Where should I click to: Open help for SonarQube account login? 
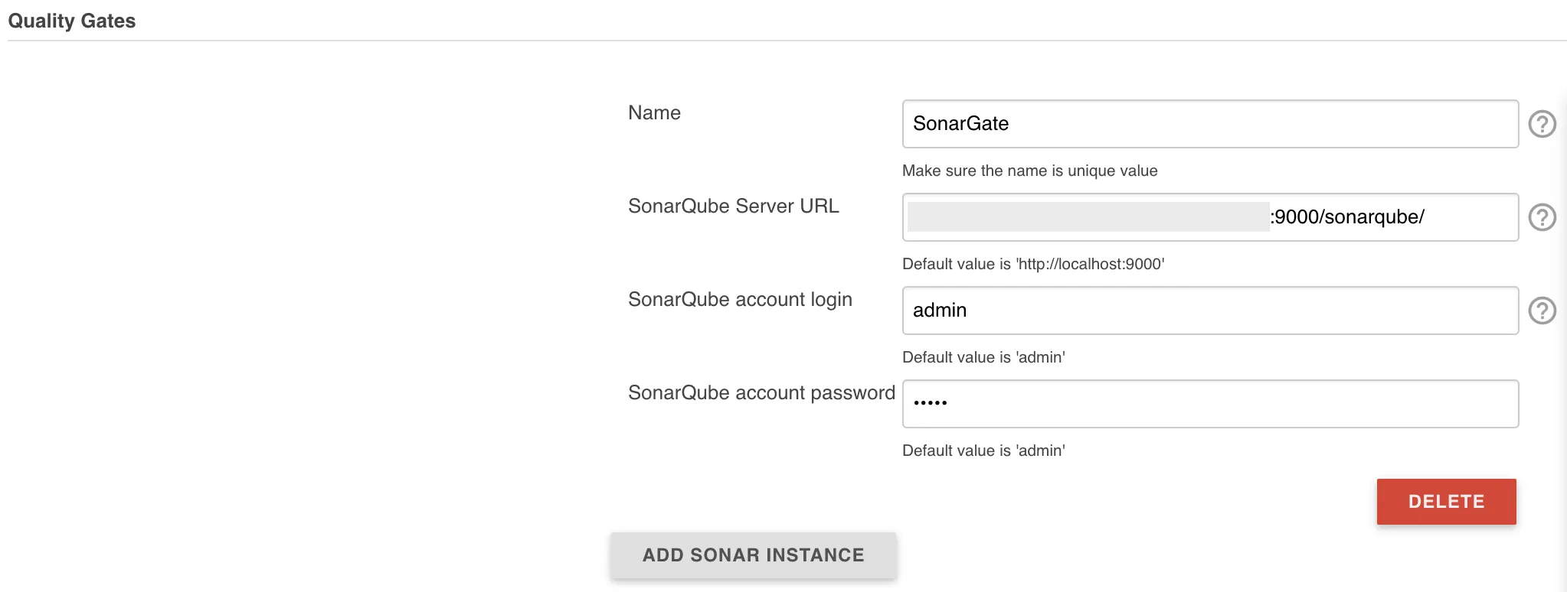[x=1542, y=311]
